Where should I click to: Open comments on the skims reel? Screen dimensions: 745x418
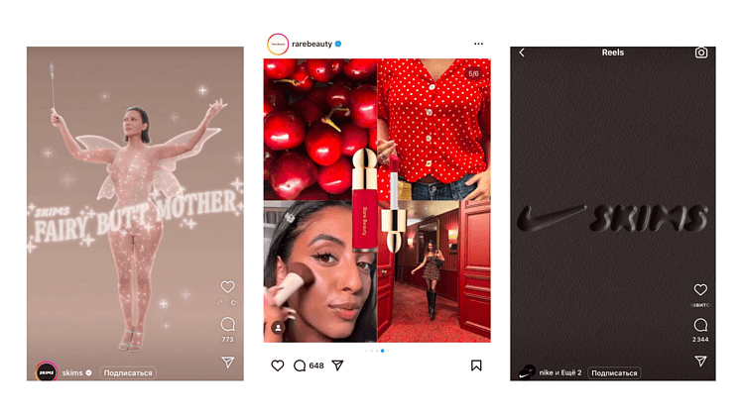227,324
